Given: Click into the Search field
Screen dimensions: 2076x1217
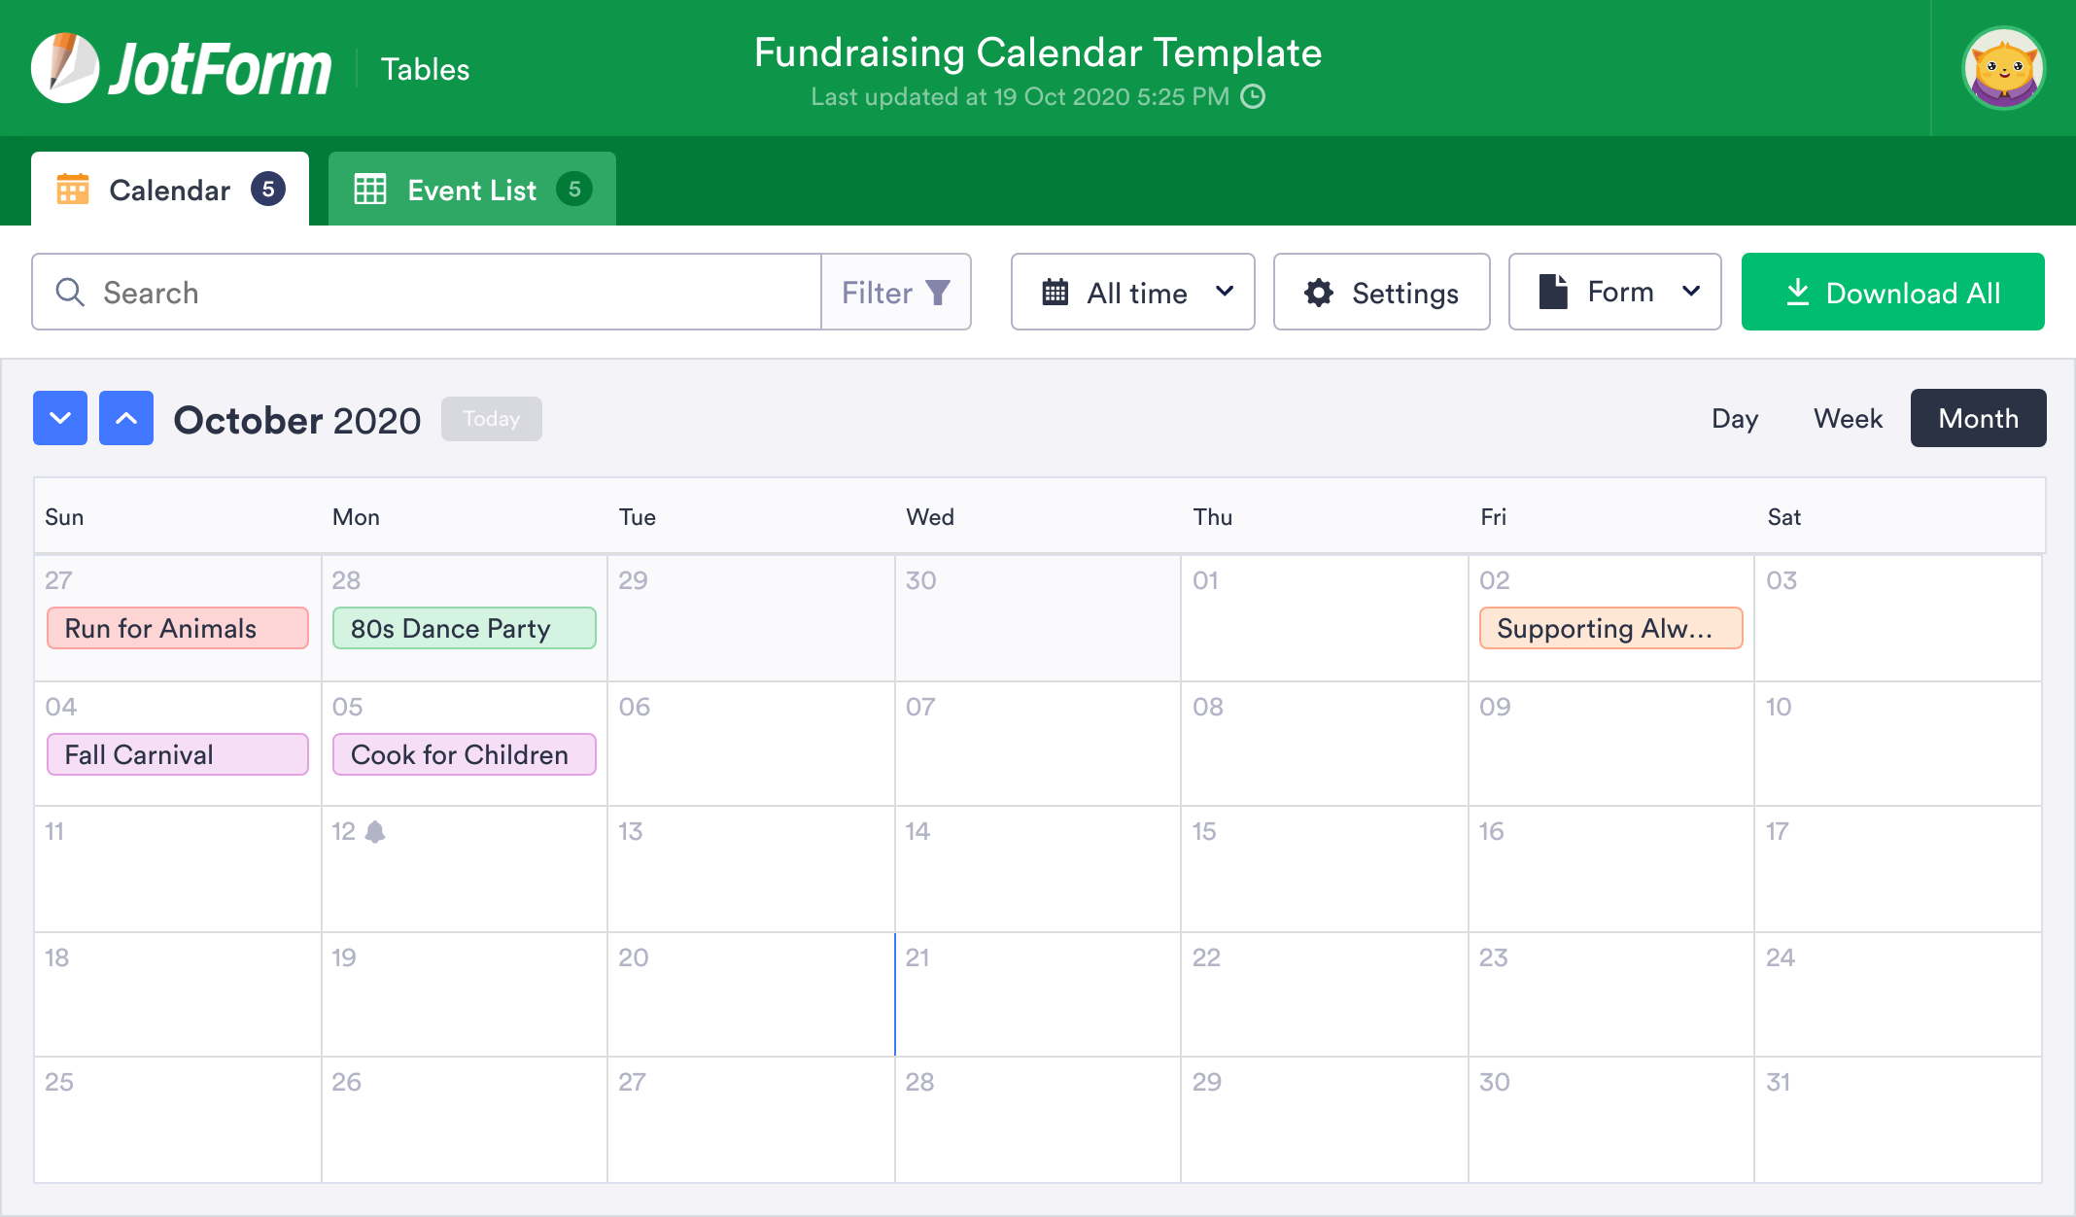Looking at the screenshot, I should (428, 293).
